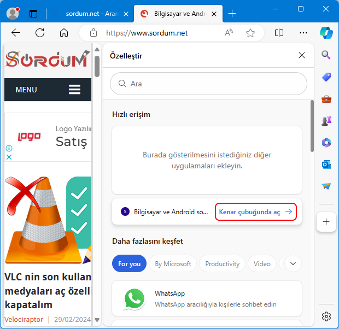Screen dimensions: 339x329
Task: Open sidebar Search tool
Action: pos(326,55)
